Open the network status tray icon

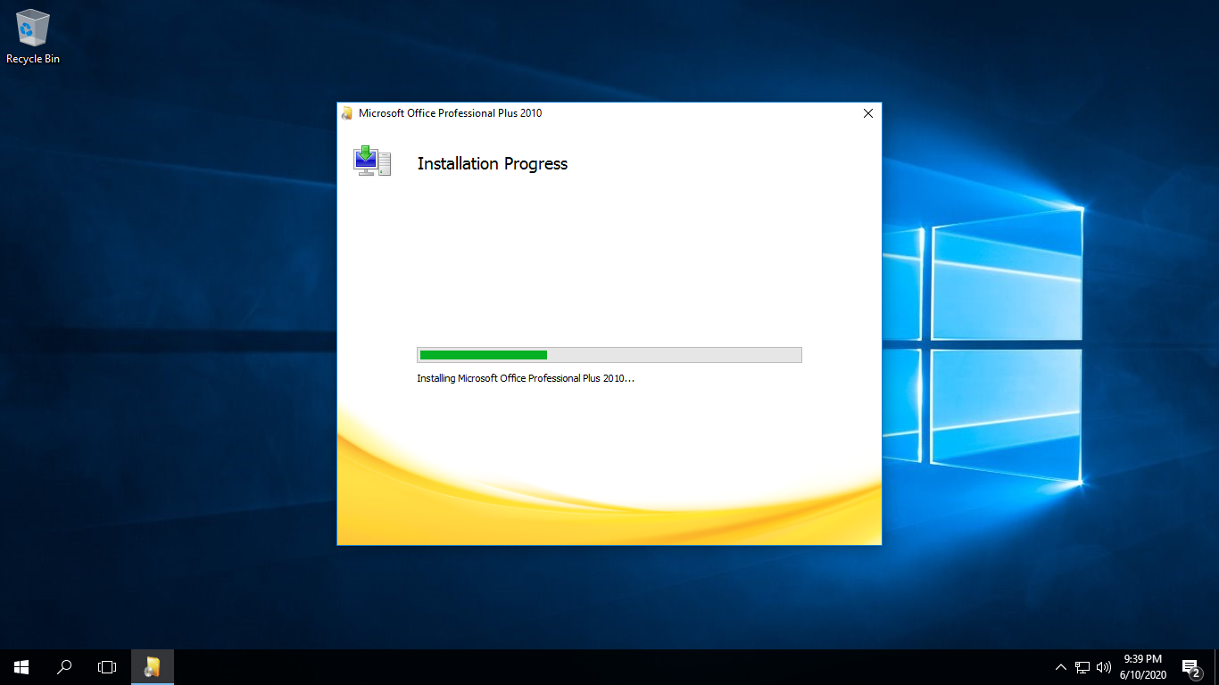tap(1082, 666)
